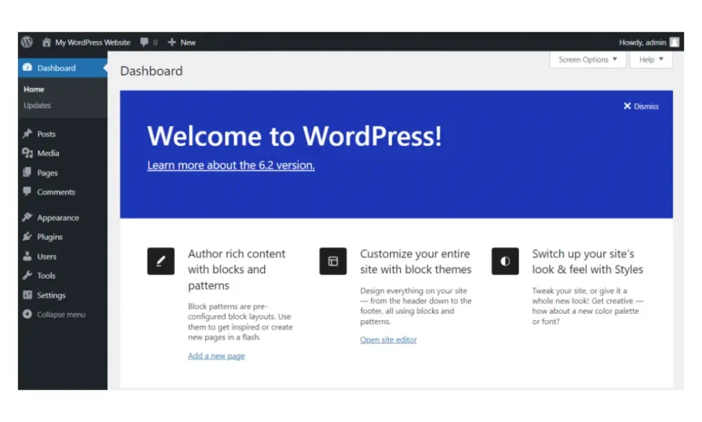
Task: Go to Updates submenu item
Action: point(37,105)
